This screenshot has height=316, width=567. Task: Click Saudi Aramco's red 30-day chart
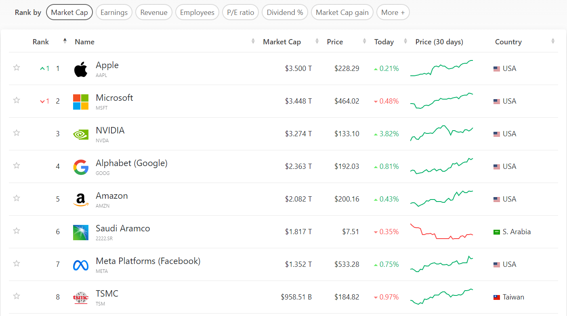pyautogui.click(x=441, y=231)
